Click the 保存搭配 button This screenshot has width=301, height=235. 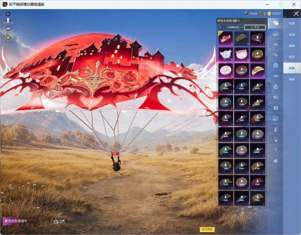coord(207,229)
